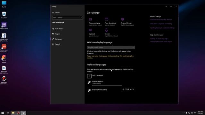205x115 pixels.
Task: Open the Date & time settings page
Action: tap(58, 29)
